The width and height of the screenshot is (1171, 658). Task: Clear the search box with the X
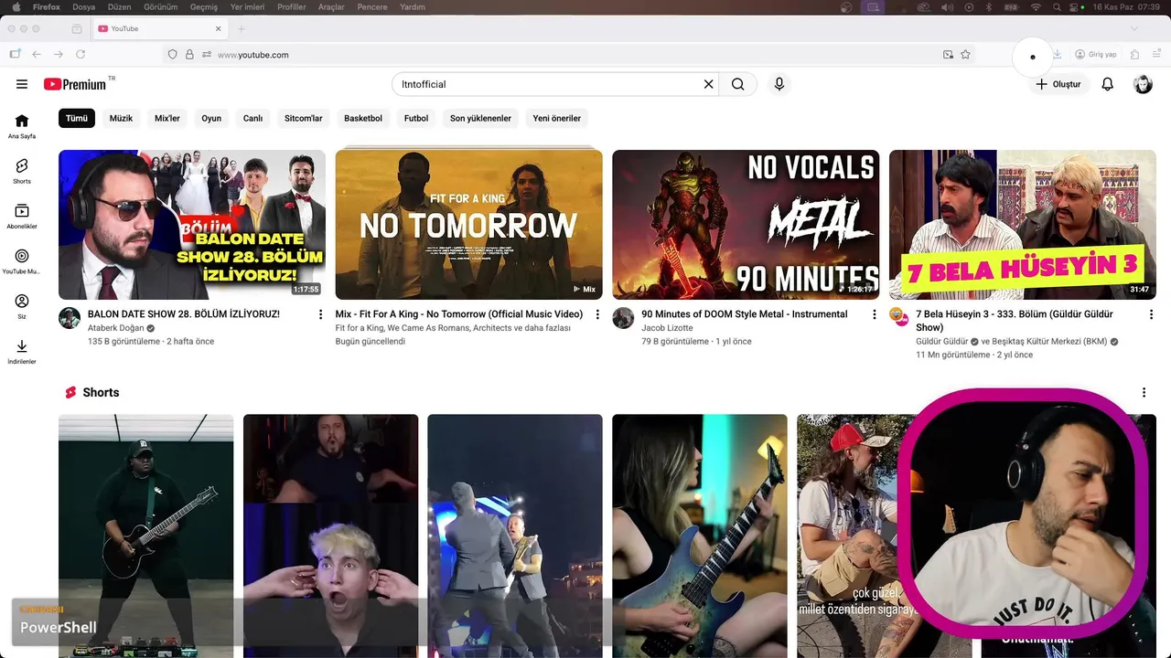(x=708, y=84)
